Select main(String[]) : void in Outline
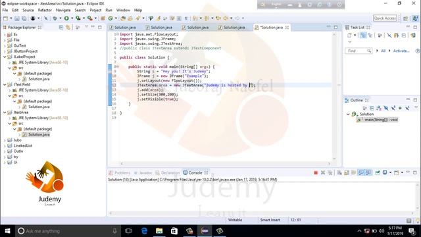This screenshot has width=421, height=237. [x=378, y=120]
